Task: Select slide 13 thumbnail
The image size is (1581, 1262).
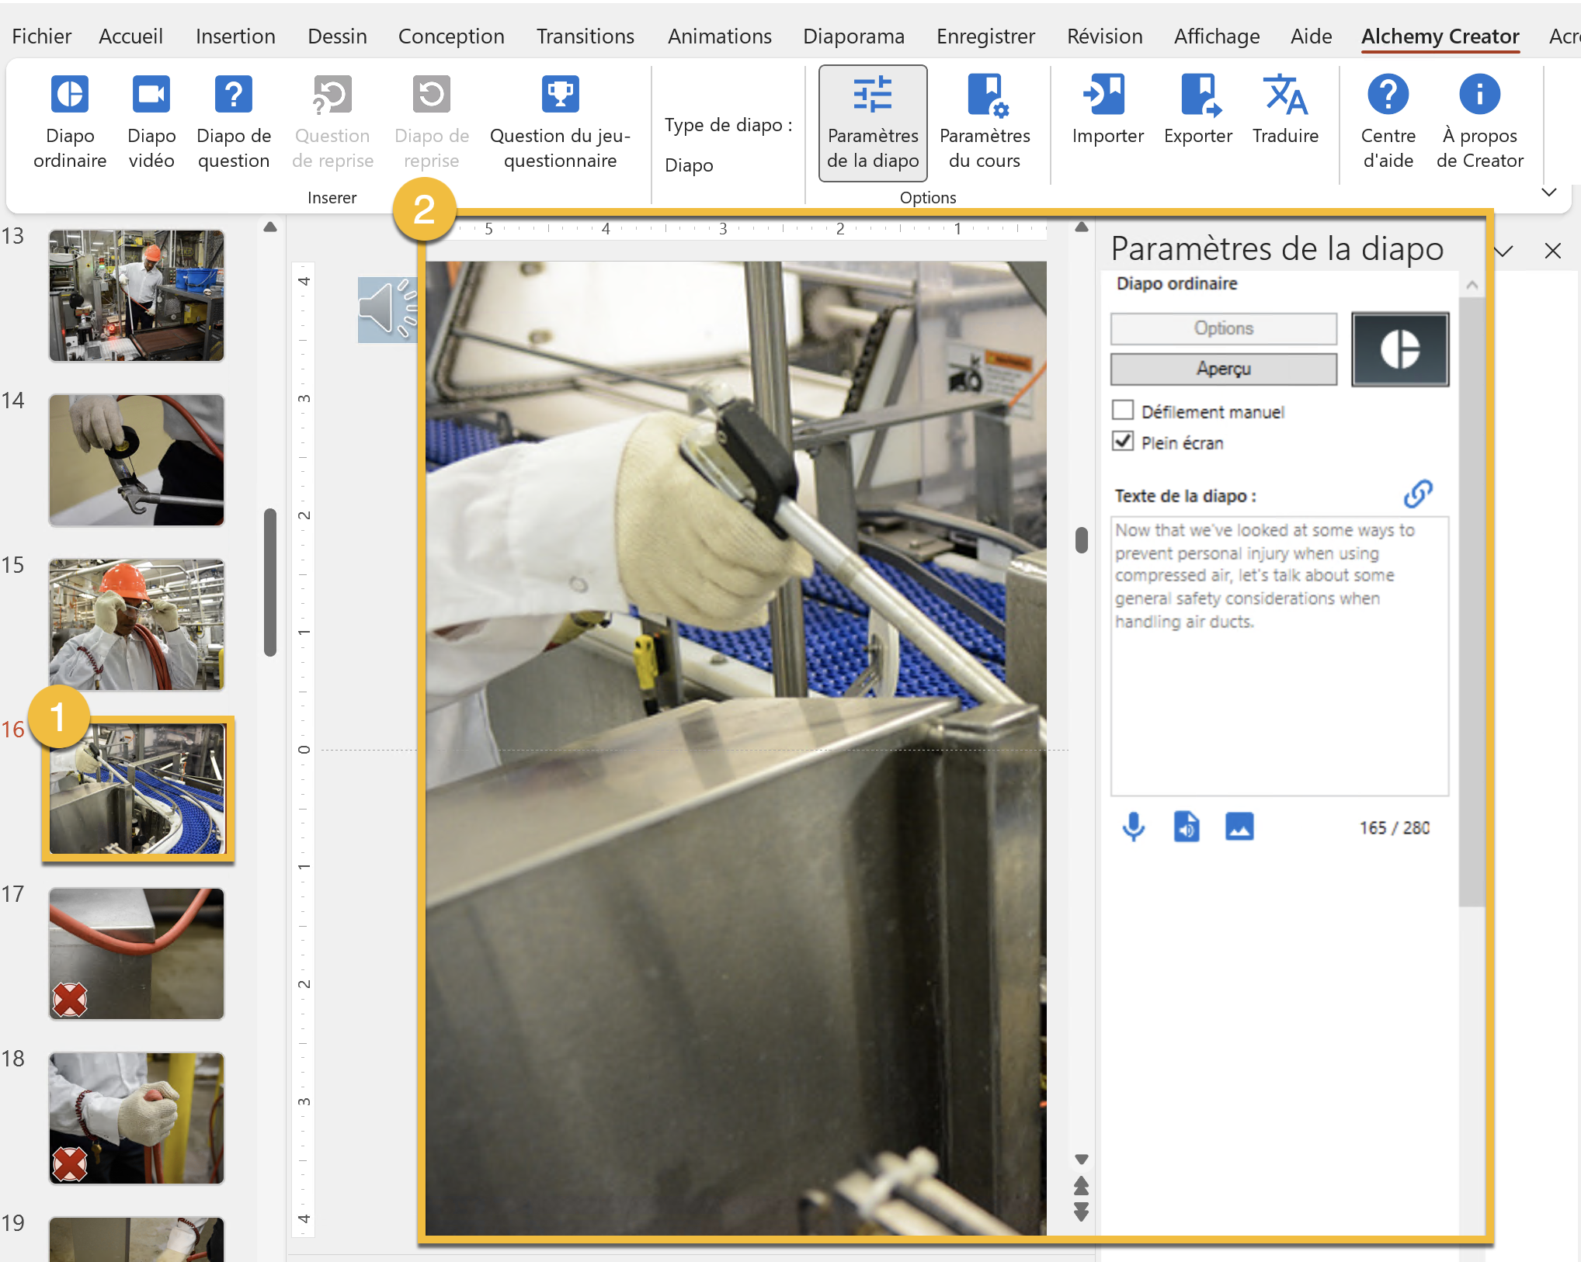Action: pos(137,296)
